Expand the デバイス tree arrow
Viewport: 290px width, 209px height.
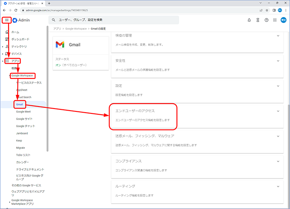[2, 54]
